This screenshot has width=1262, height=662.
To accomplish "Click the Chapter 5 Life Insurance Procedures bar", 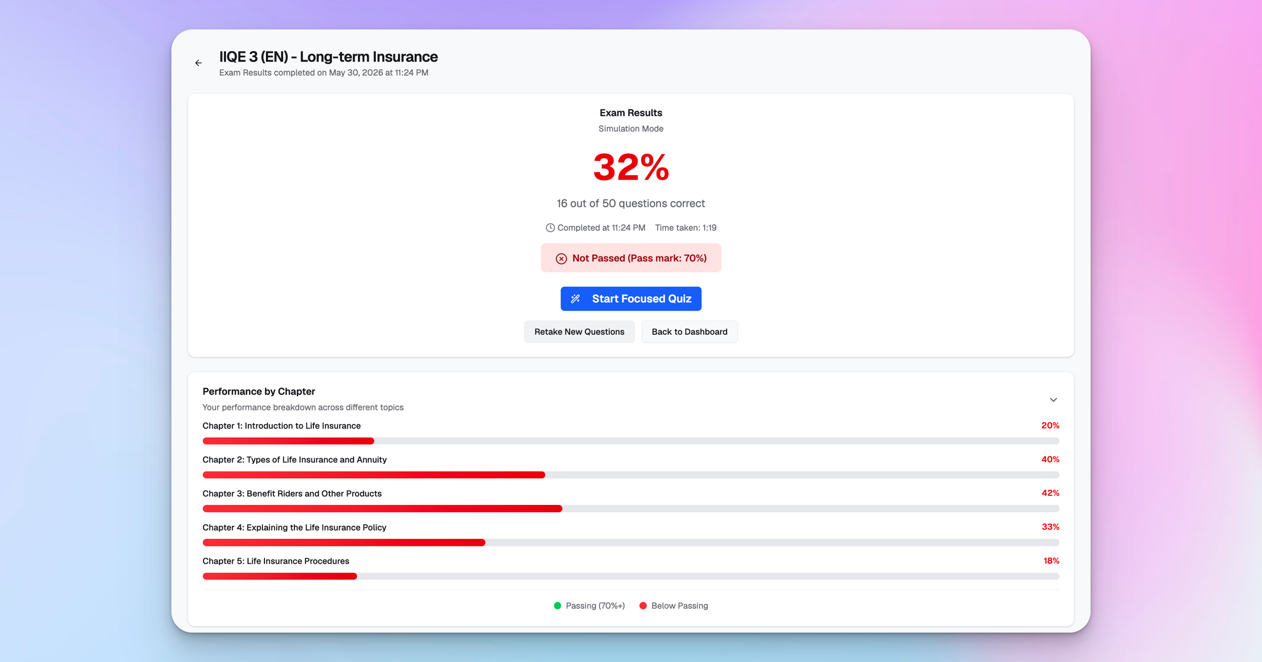I will pos(631,576).
